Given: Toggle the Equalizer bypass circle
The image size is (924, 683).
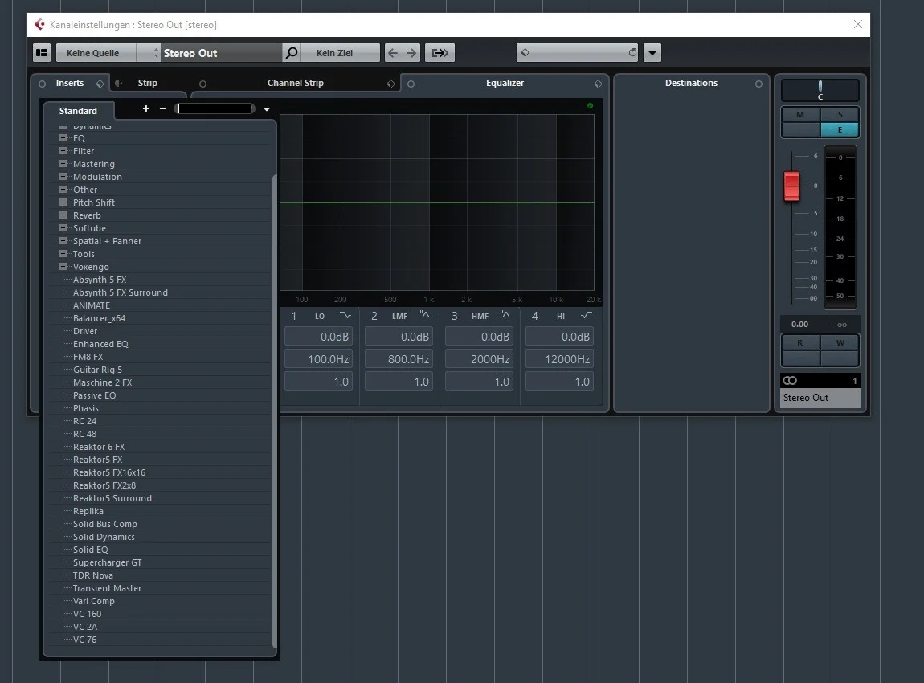Looking at the screenshot, I should (x=411, y=84).
